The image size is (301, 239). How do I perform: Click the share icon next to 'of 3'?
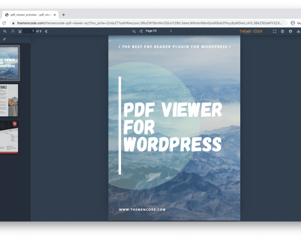pyautogui.click(x=46, y=31)
